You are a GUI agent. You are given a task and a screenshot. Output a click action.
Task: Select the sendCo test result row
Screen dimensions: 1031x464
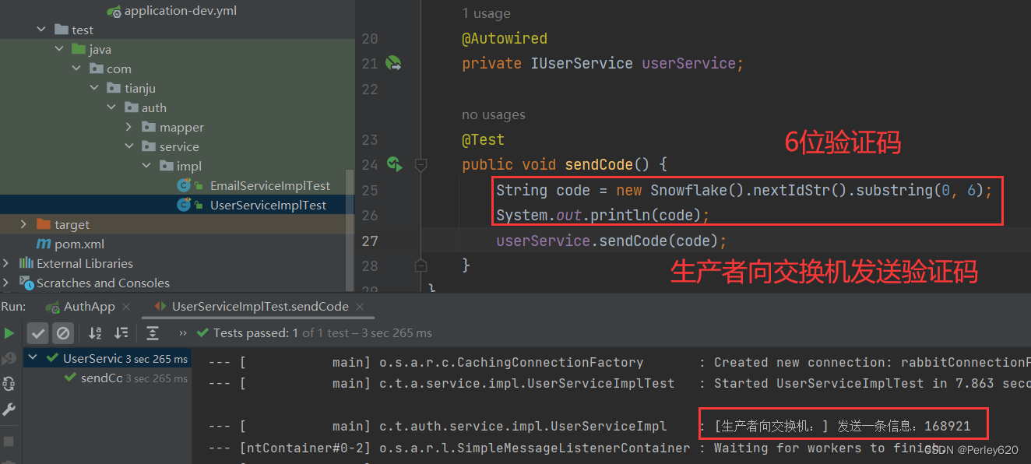coord(107,378)
